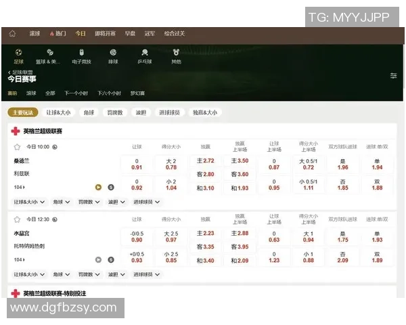
Task: Expand 罚牌数 dropdown under 桑德兰 match
Action: (x=89, y=202)
